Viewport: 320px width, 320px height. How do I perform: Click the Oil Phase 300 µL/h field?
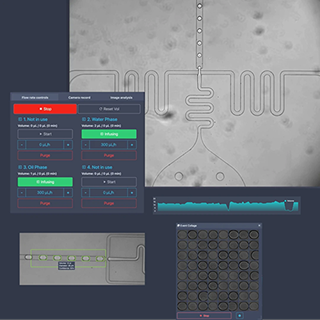[45, 193]
